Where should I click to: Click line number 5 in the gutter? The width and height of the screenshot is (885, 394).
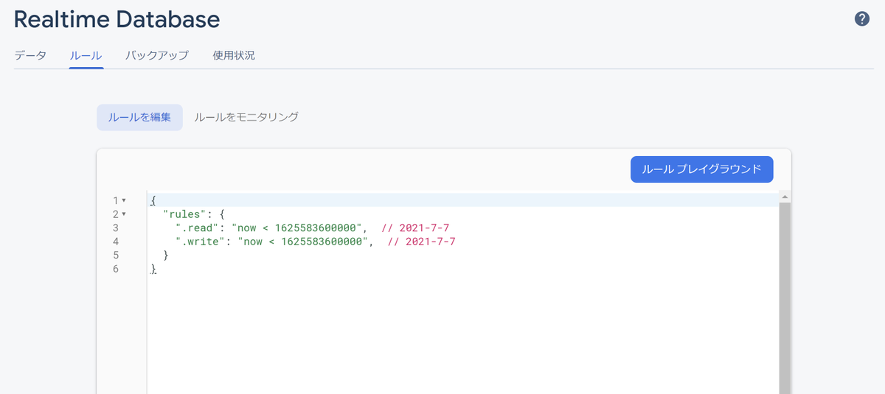point(116,255)
